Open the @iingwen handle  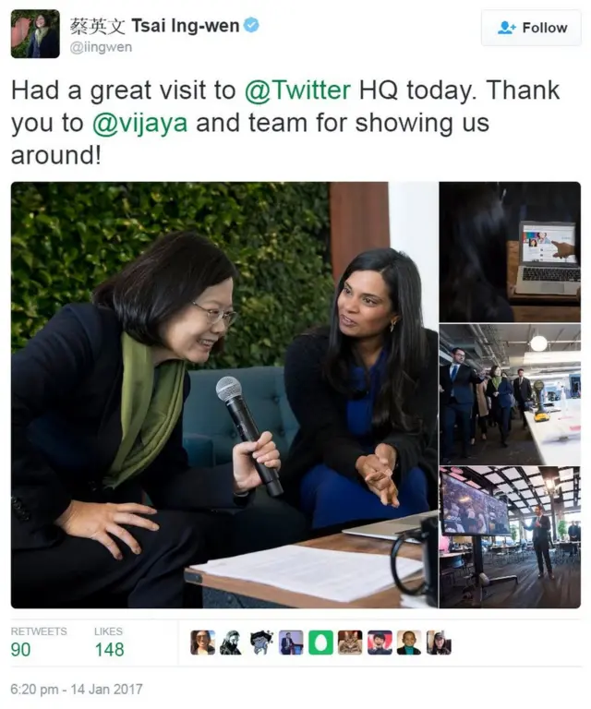[101, 47]
